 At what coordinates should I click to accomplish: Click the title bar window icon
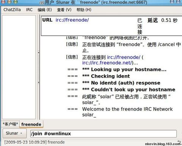pyautogui.click(x=41, y=3)
